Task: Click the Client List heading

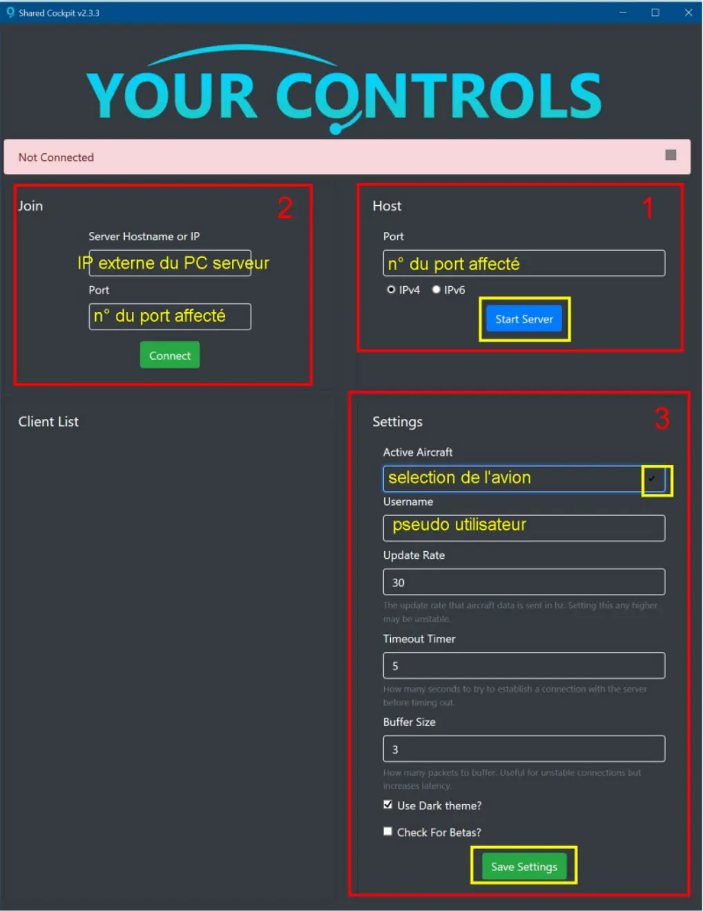Action: (x=48, y=421)
